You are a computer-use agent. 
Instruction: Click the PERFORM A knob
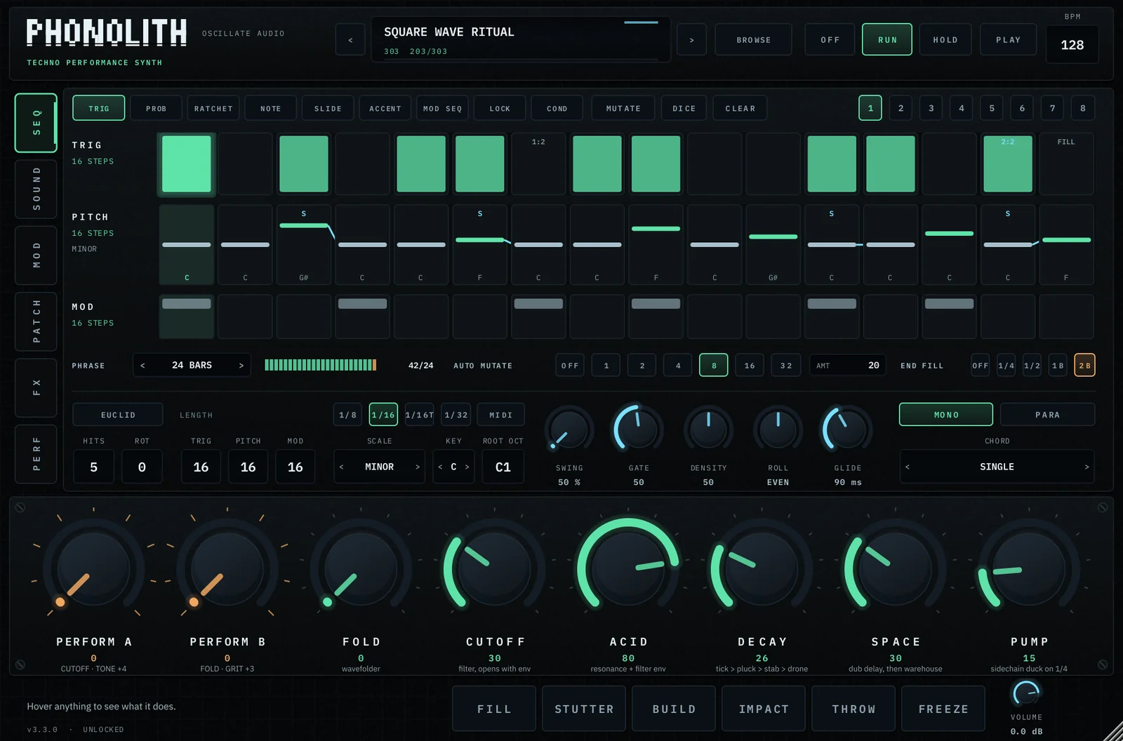click(x=93, y=568)
